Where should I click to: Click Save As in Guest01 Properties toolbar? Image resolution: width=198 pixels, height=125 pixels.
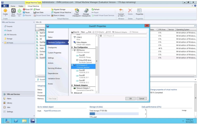click(75, 32)
